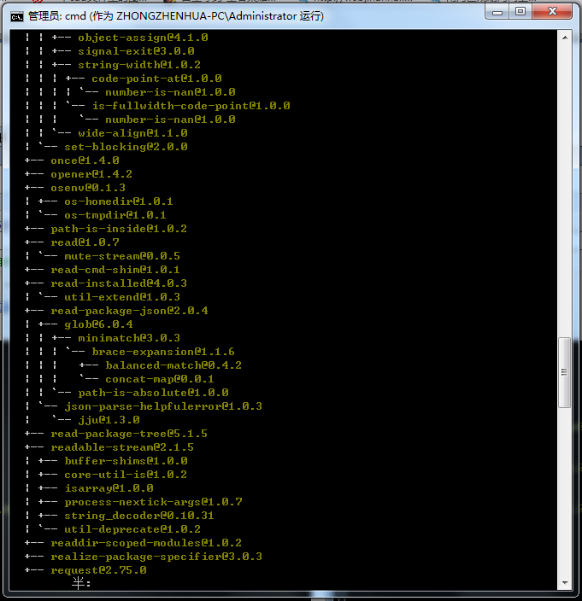Click the line readable-stream@2.1.5
582x601 pixels.
pyautogui.click(x=122, y=447)
